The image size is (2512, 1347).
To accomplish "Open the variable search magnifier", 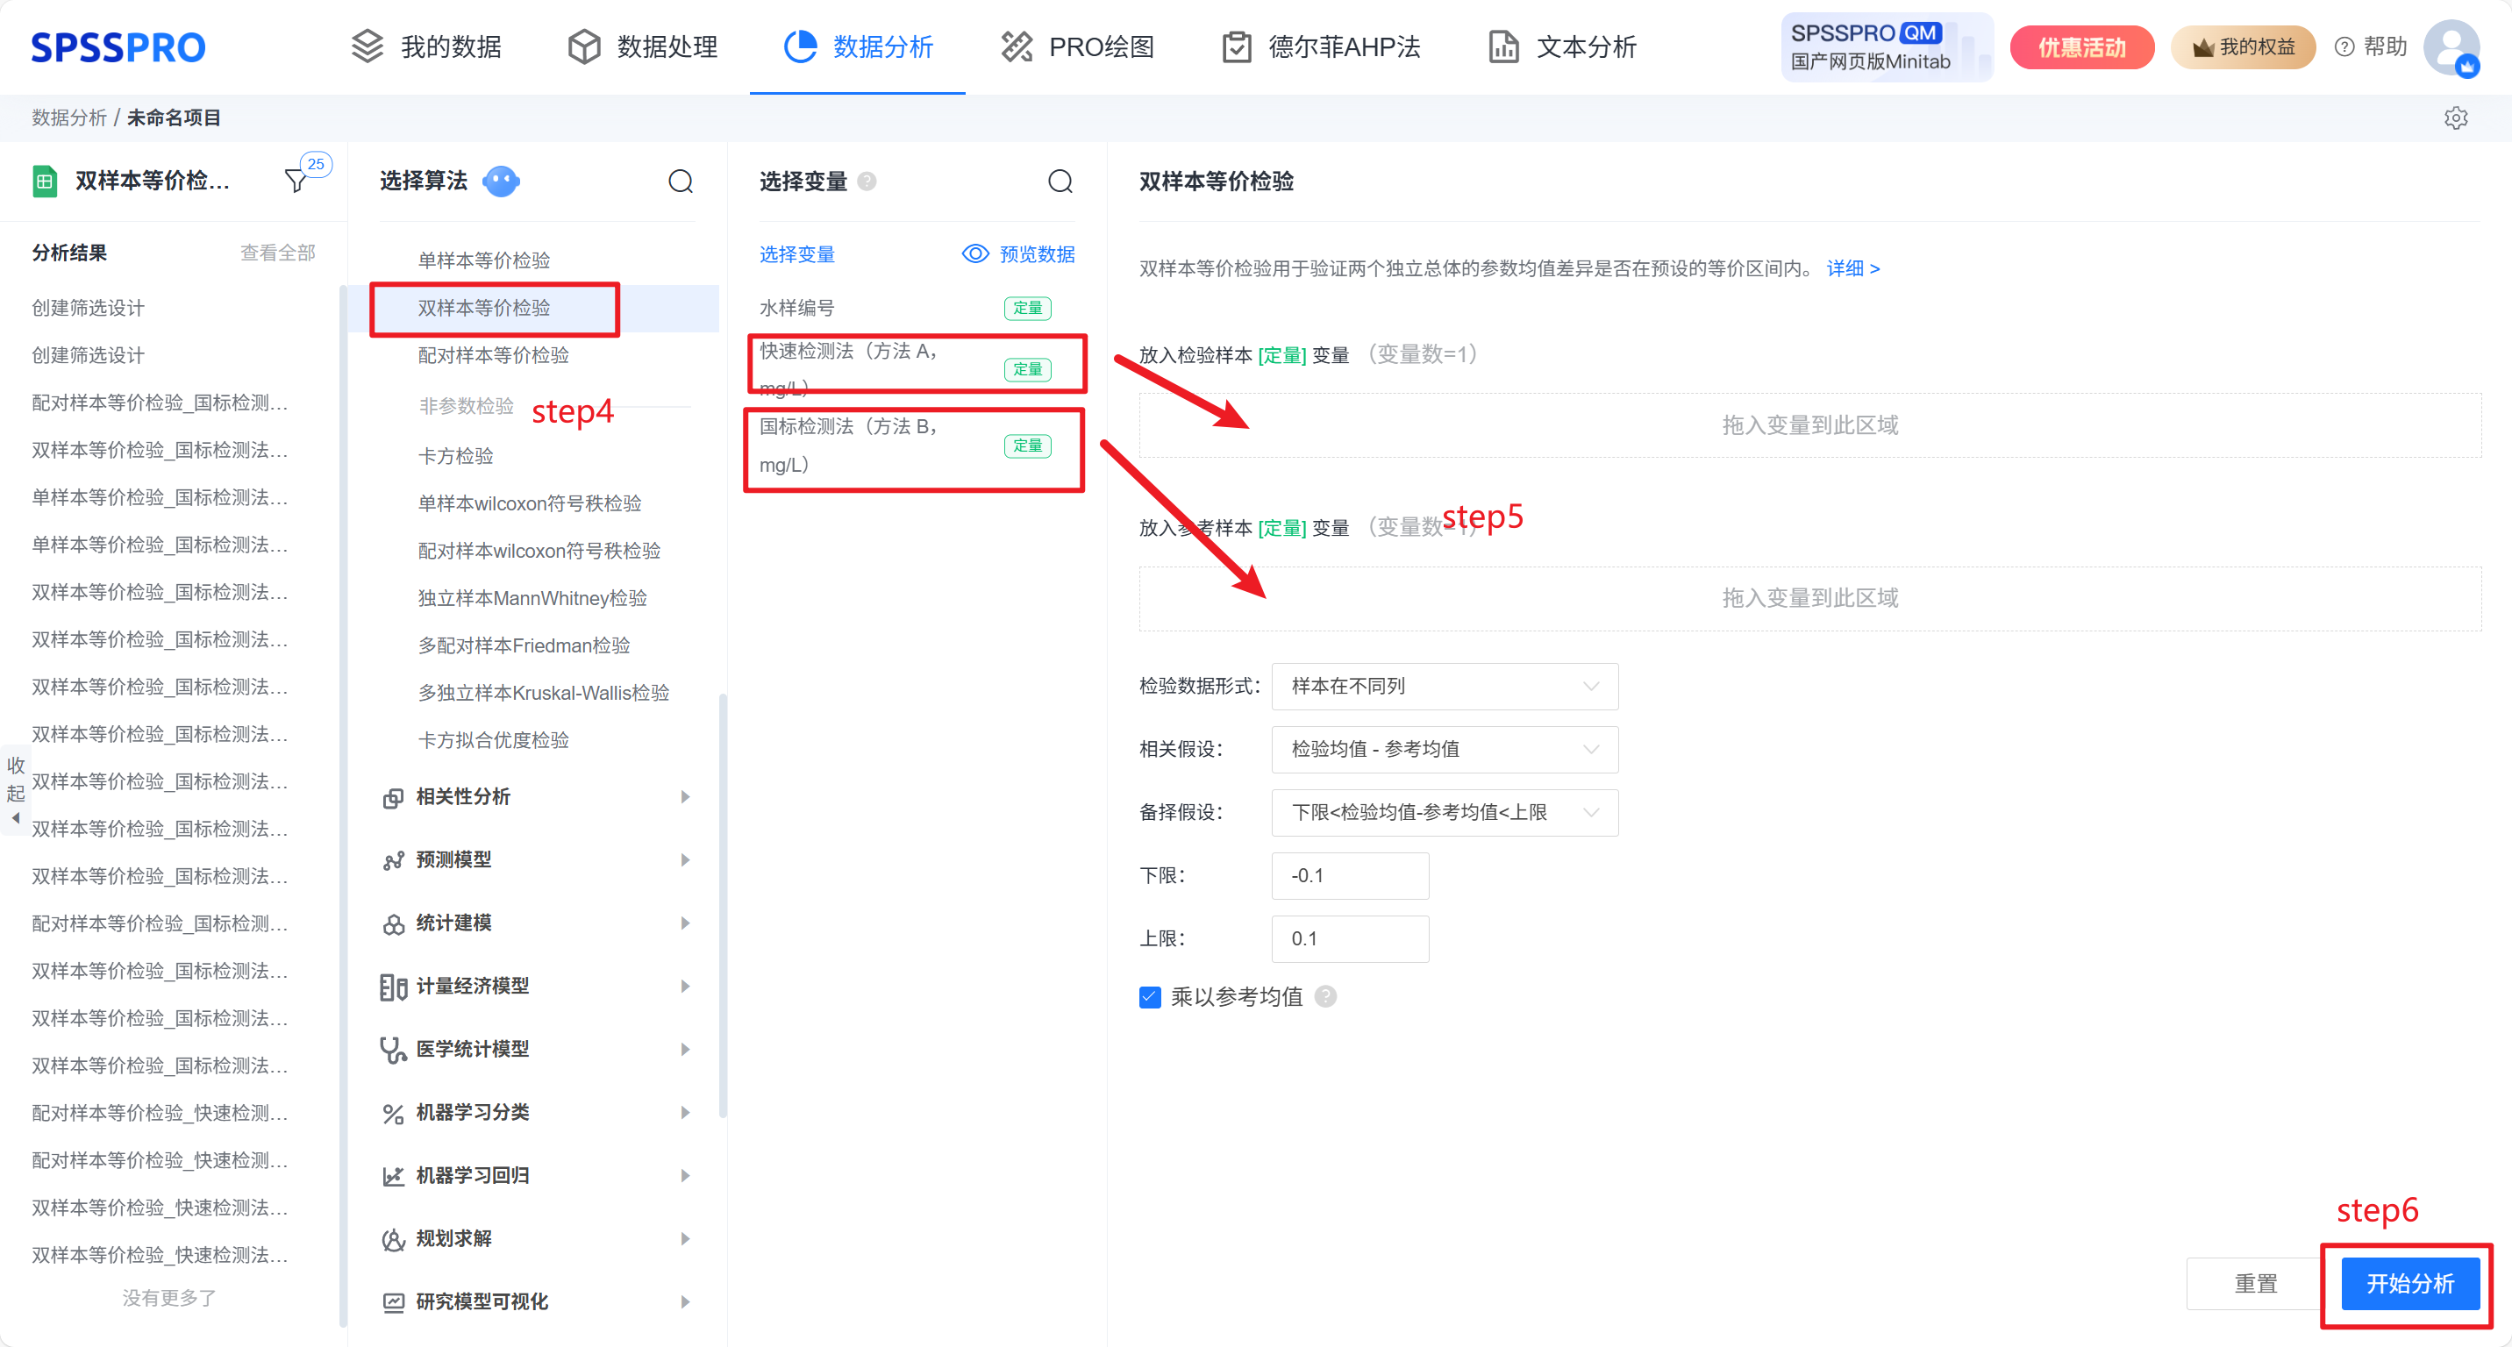I will 1059,182.
